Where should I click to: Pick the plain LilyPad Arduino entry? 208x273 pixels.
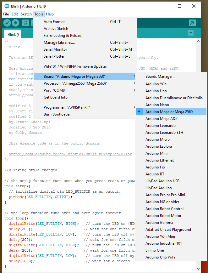click(x=171, y=188)
